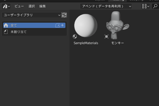Open the 編集 menu
This screenshot has width=159, height=106.
[x=43, y=6]
